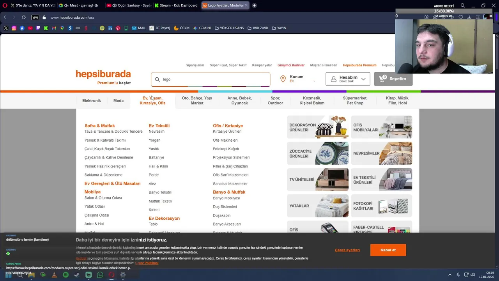Open the X bookmark icon

click(x=6, y=28)
